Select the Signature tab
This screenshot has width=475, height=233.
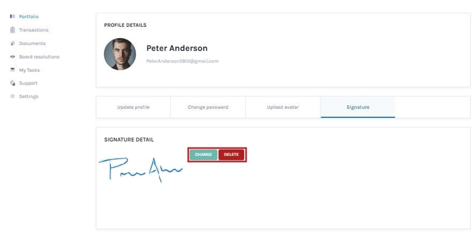click(x=358, y=107)
